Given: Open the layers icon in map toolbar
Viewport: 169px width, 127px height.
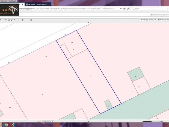Looking at the screenshot, I should coord(31,20).
